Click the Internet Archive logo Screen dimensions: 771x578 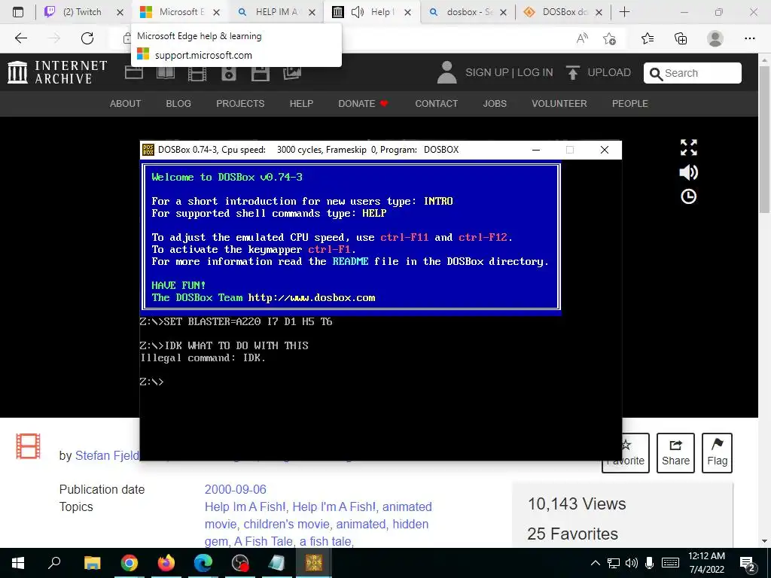57,71
